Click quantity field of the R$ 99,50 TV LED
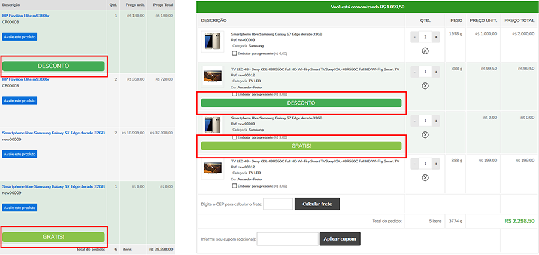The width and height of the screenshot is (539, 255). [425, 72]
